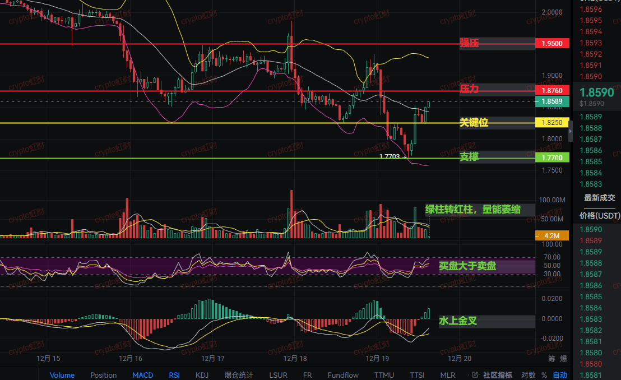Viewport: 621px width, 380px height.
Task: Toggle the Position indicator
Action: pyautogui.click(x=103, y=375)
